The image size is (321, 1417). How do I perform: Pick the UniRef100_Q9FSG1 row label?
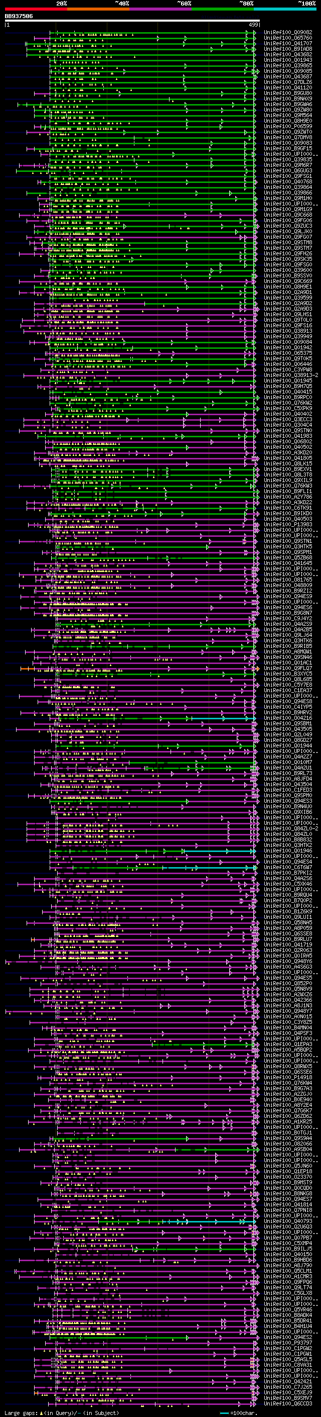click(288, 176)
